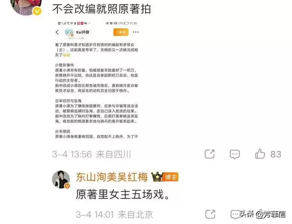
Task: Open 东山洵美吴红梅's avatar picture
Action: click(x=61, y=179)
